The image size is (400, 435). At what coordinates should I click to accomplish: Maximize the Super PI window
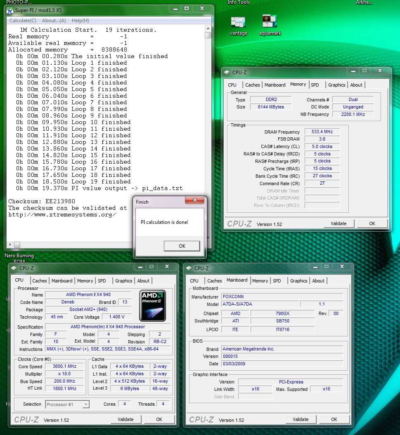point(187,9)
